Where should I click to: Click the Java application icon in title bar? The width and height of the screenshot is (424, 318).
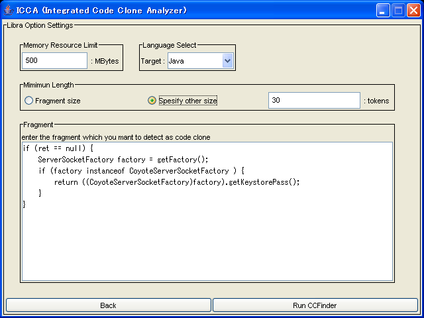click(9, 10)
